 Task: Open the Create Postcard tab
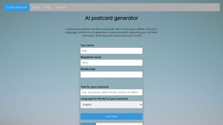(16, 7)
